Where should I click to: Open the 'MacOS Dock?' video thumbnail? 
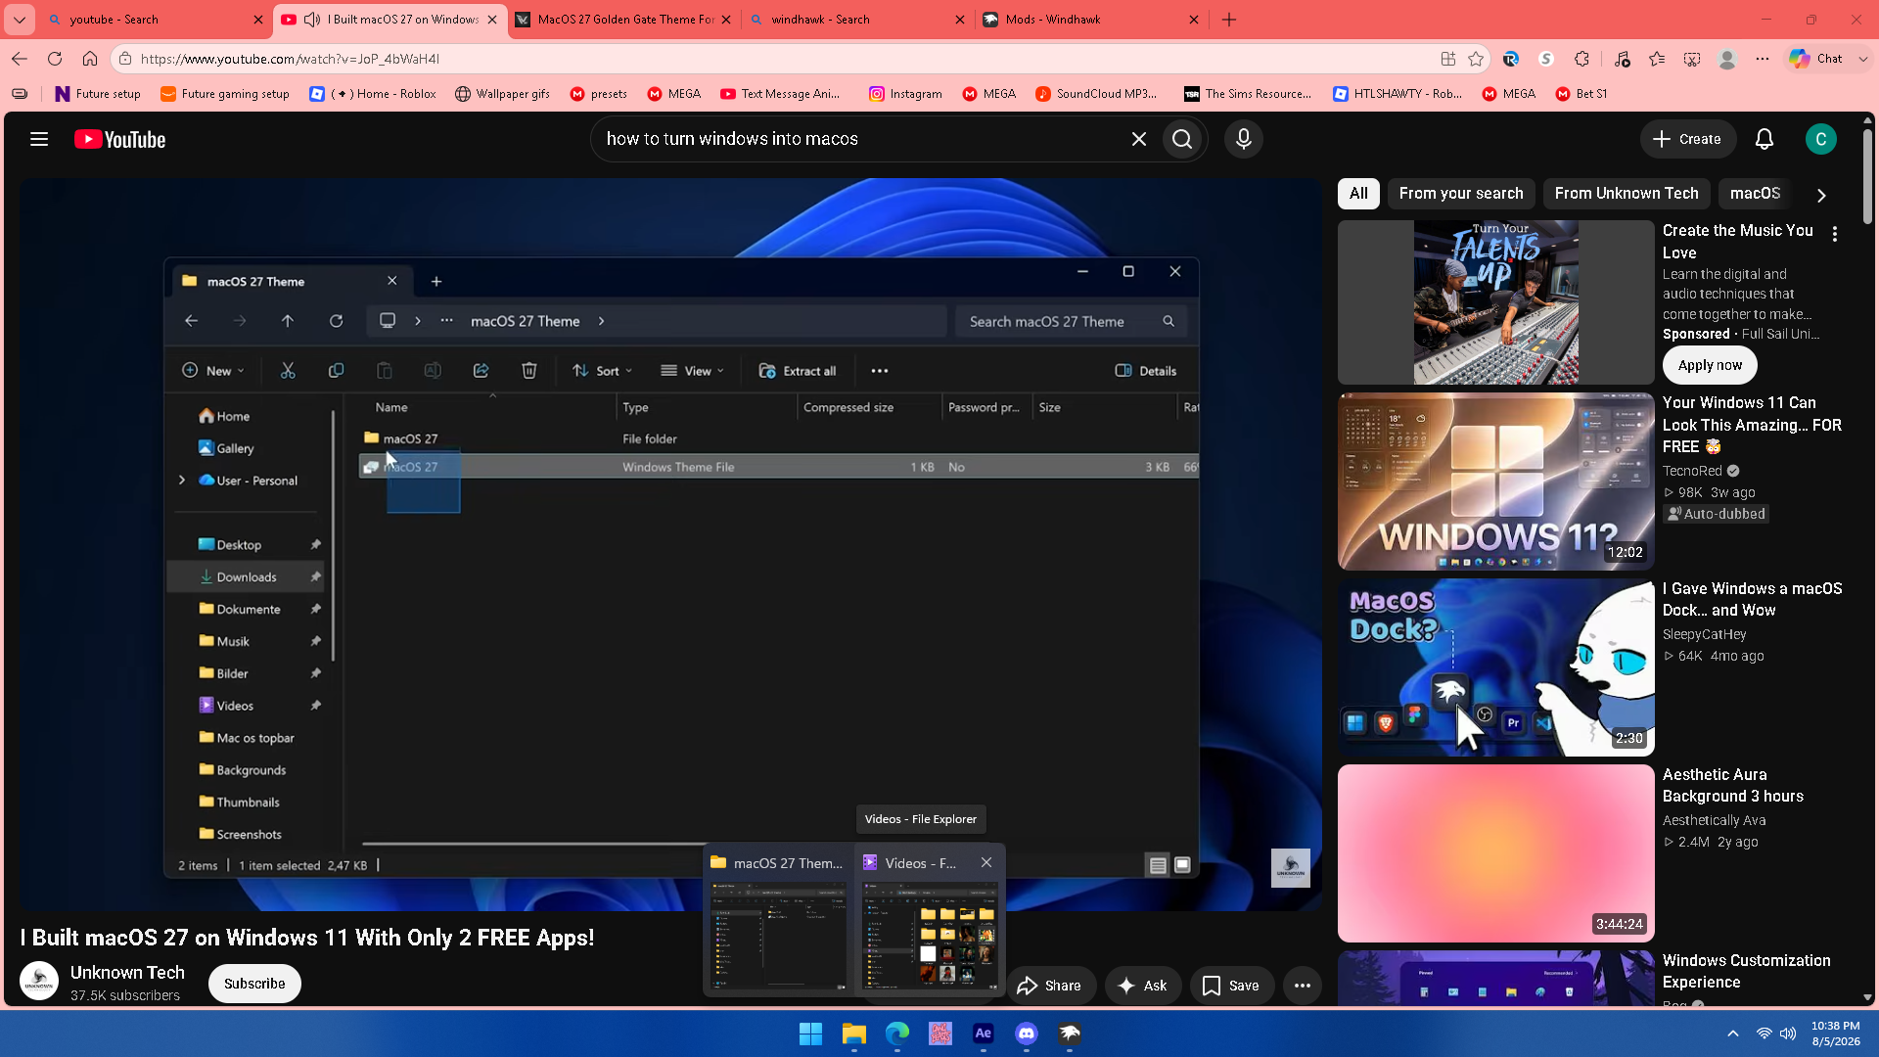pyautogui.click(x=1496, y=667)
